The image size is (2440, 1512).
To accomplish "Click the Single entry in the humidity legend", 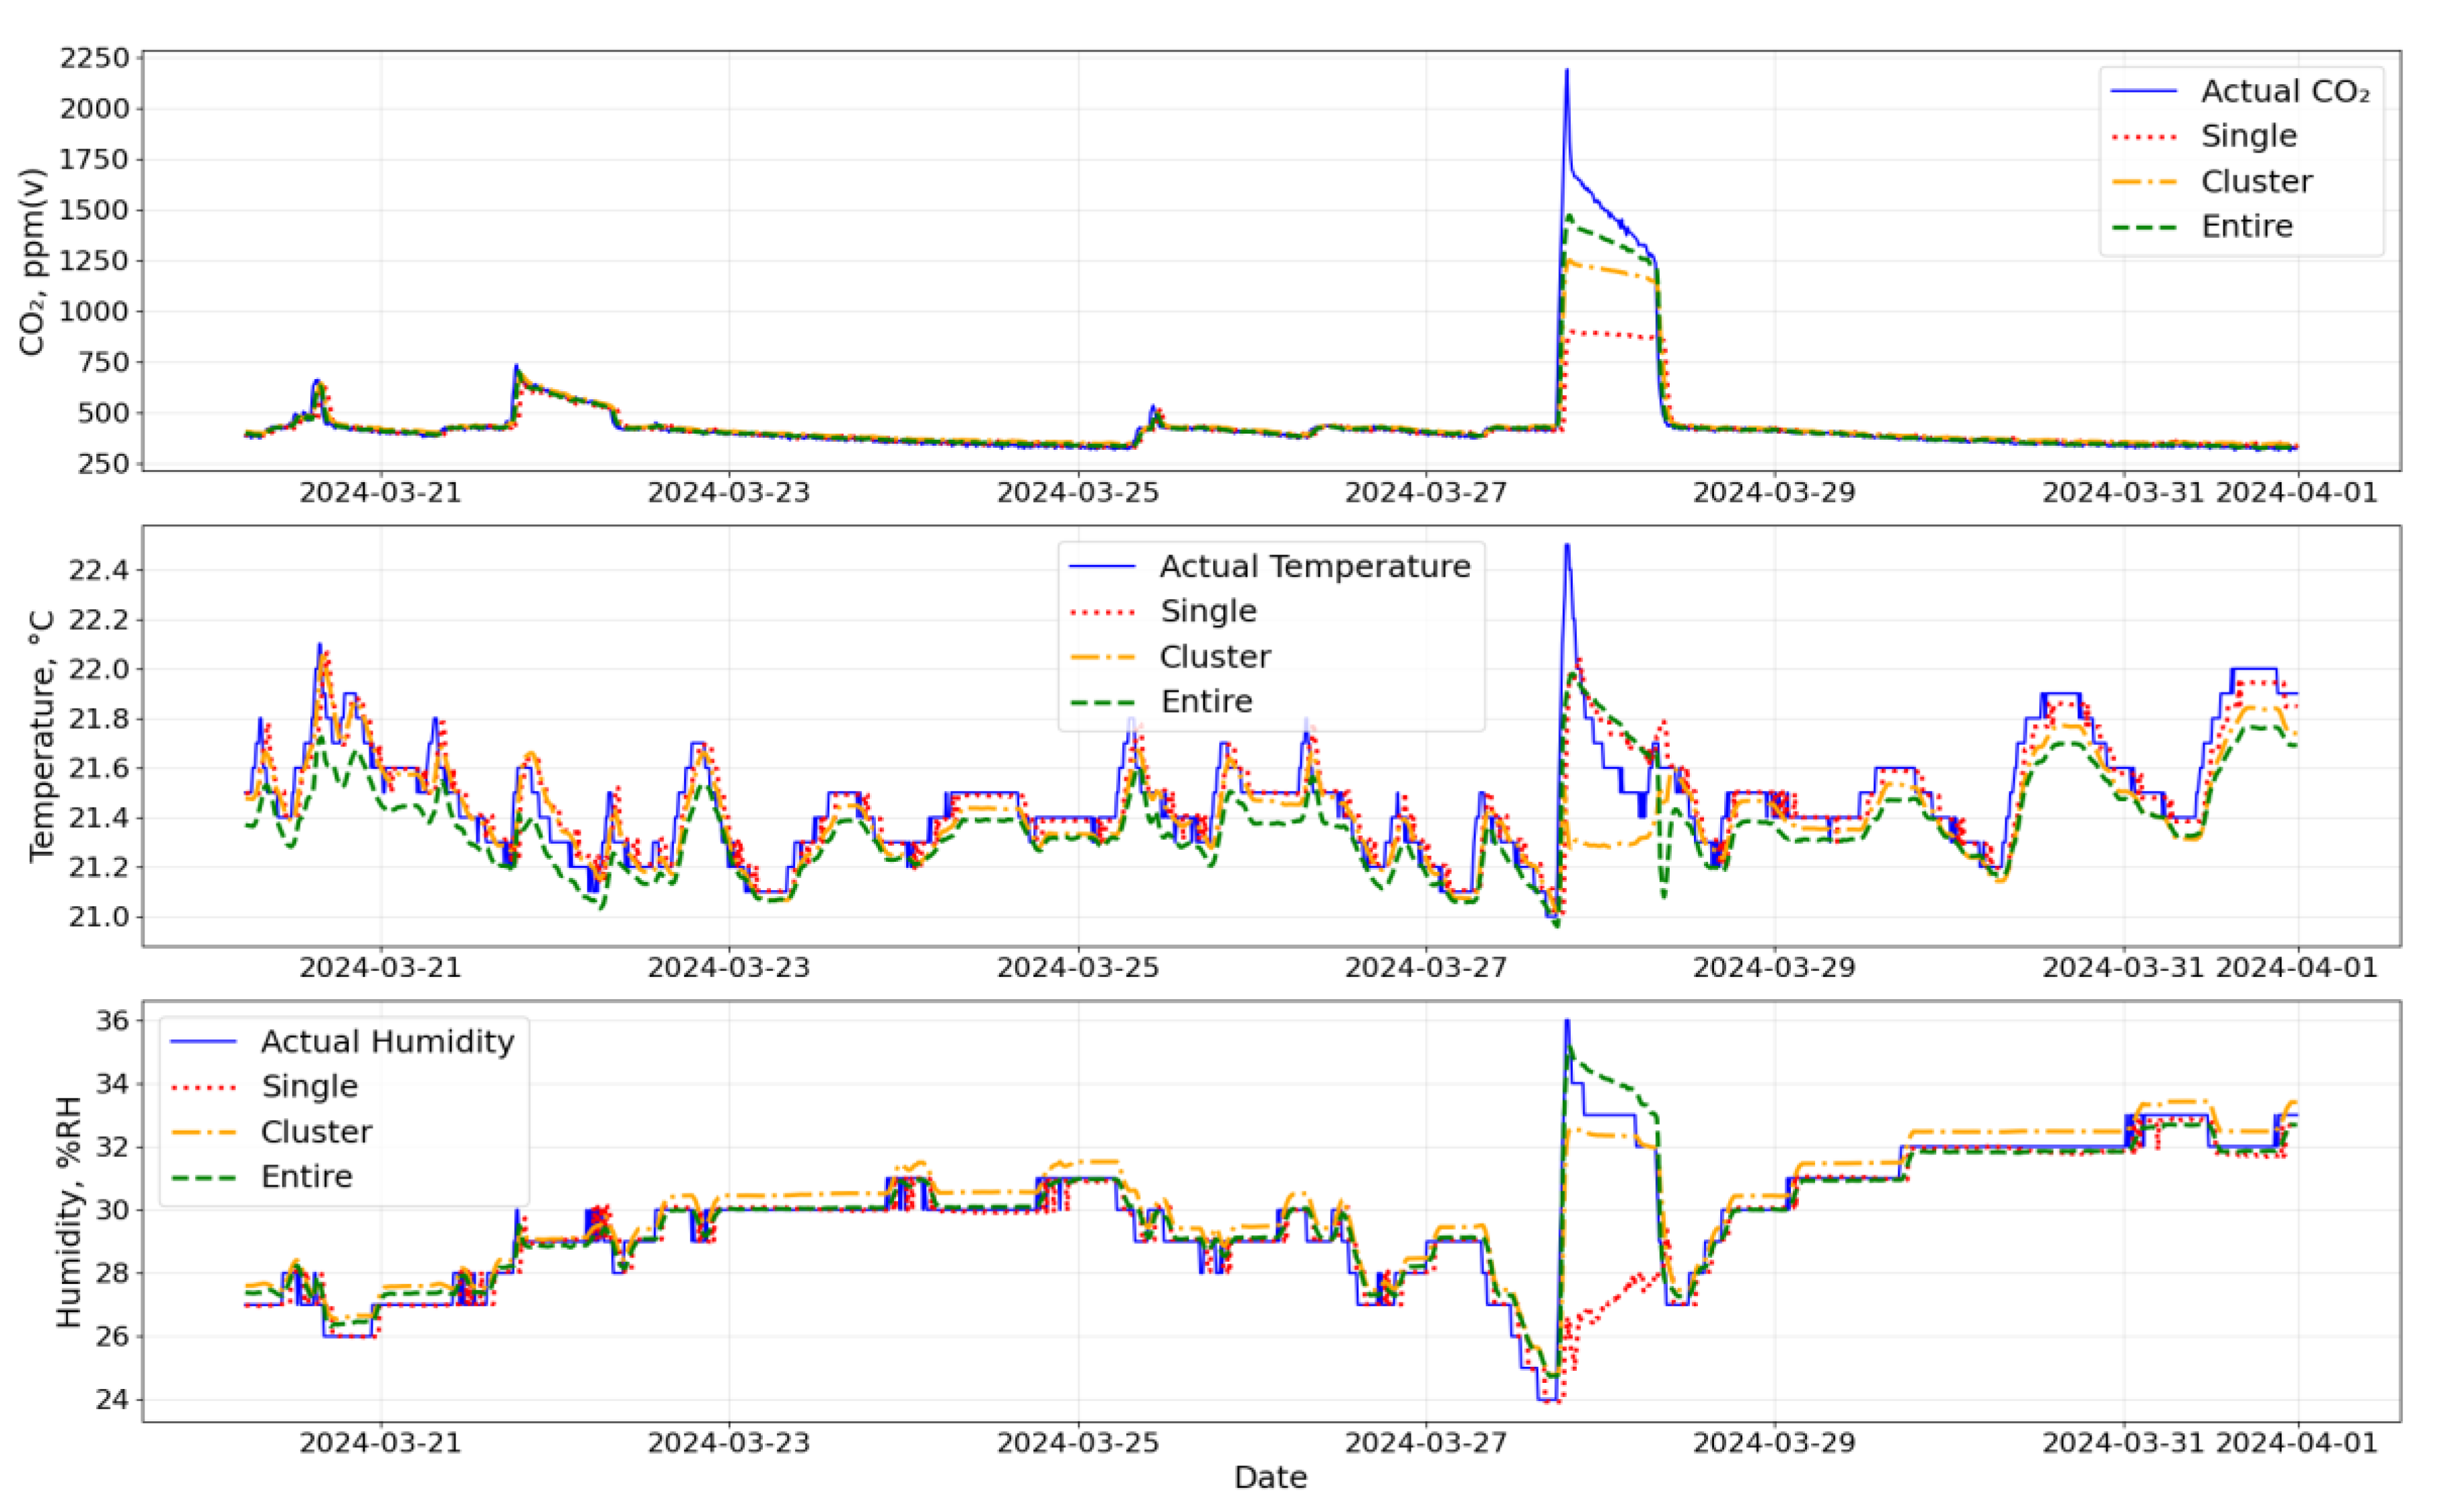I will click(309, 1086).
